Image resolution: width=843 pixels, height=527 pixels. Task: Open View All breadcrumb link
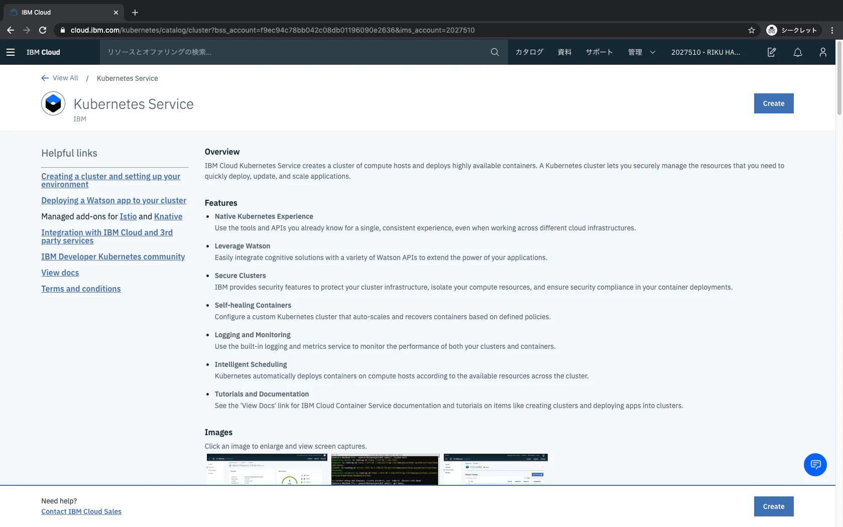tap(65, 78)
